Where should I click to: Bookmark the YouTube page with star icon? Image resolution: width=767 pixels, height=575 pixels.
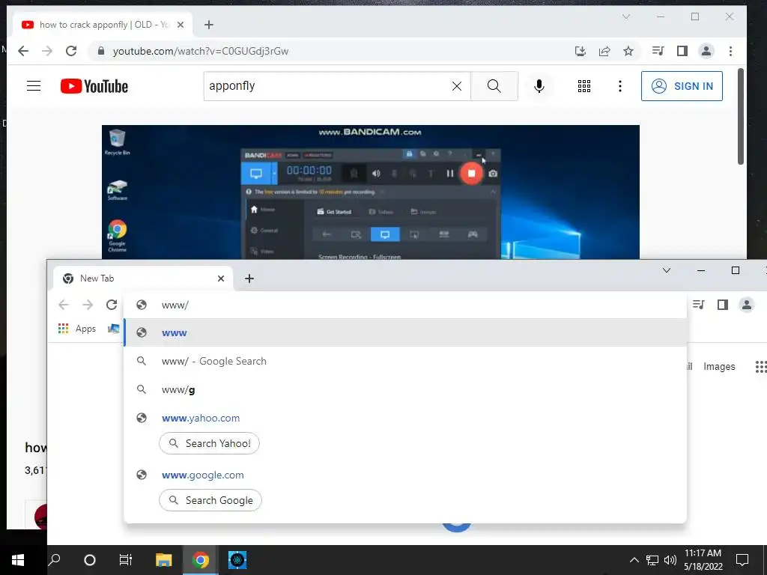point(628,51)
